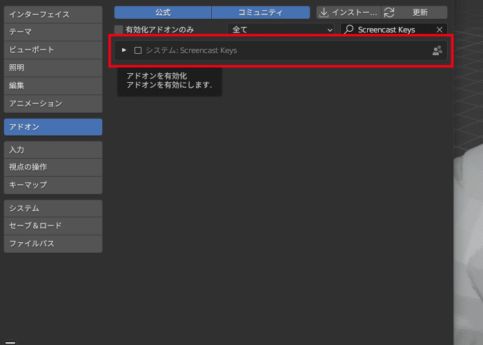Open the hamburger menu at bottom-left of Preferences
This screenshot has height=345, width=483.
pos(10,342)
